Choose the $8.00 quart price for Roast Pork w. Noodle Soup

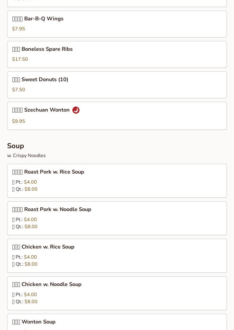(31, 227)
